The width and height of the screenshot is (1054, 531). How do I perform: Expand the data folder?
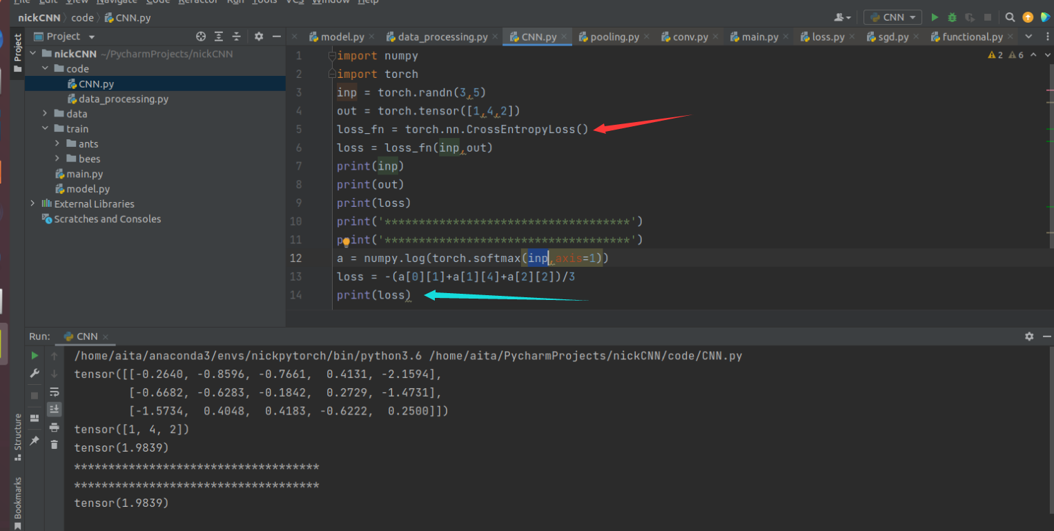pyautogui.click(x=45, y=114)
